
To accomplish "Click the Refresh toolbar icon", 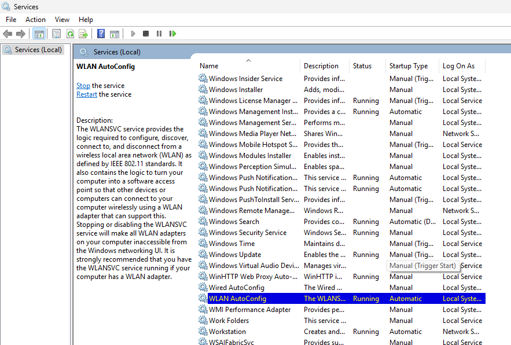I will click(70, 34).
